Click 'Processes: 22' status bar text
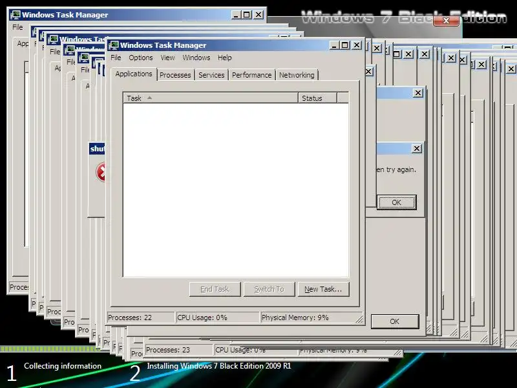The image size is (517, 388). click(x=130, y=318)
